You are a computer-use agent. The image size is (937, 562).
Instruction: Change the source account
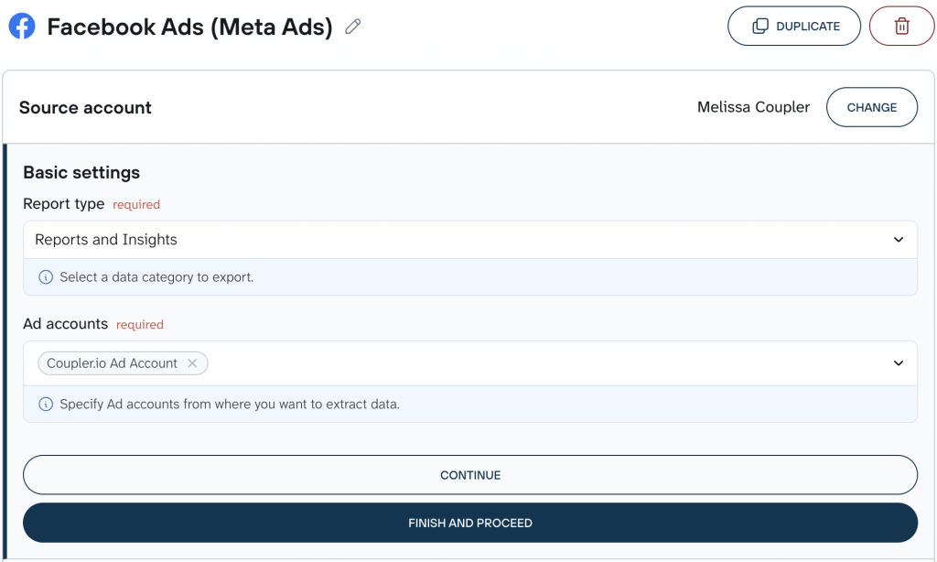click(x=872, y=107)
